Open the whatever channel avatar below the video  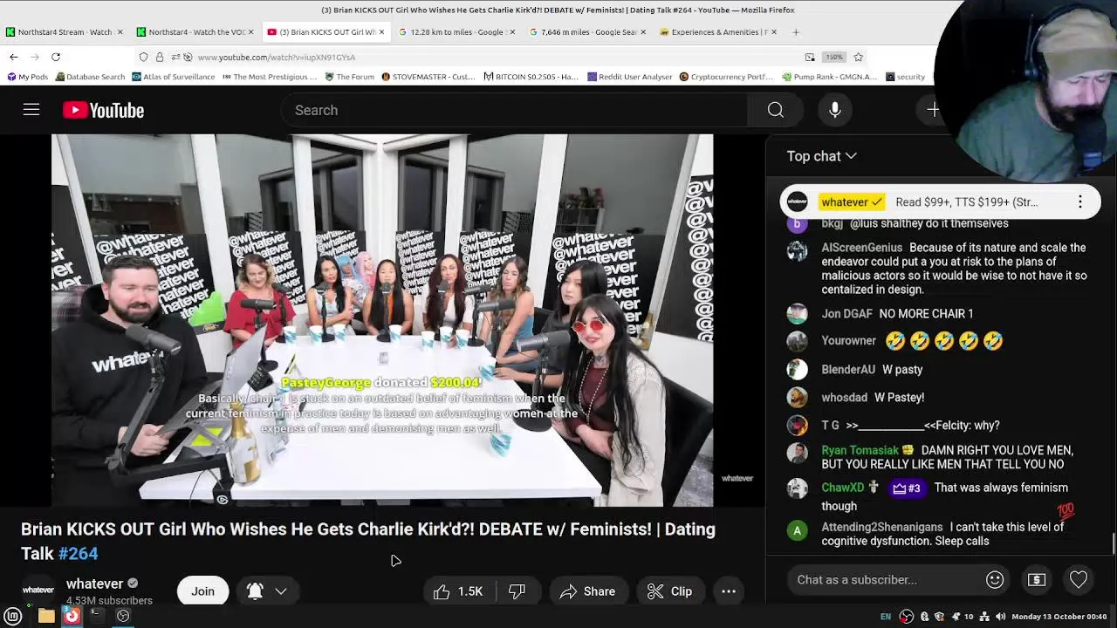tap(38, 590)
